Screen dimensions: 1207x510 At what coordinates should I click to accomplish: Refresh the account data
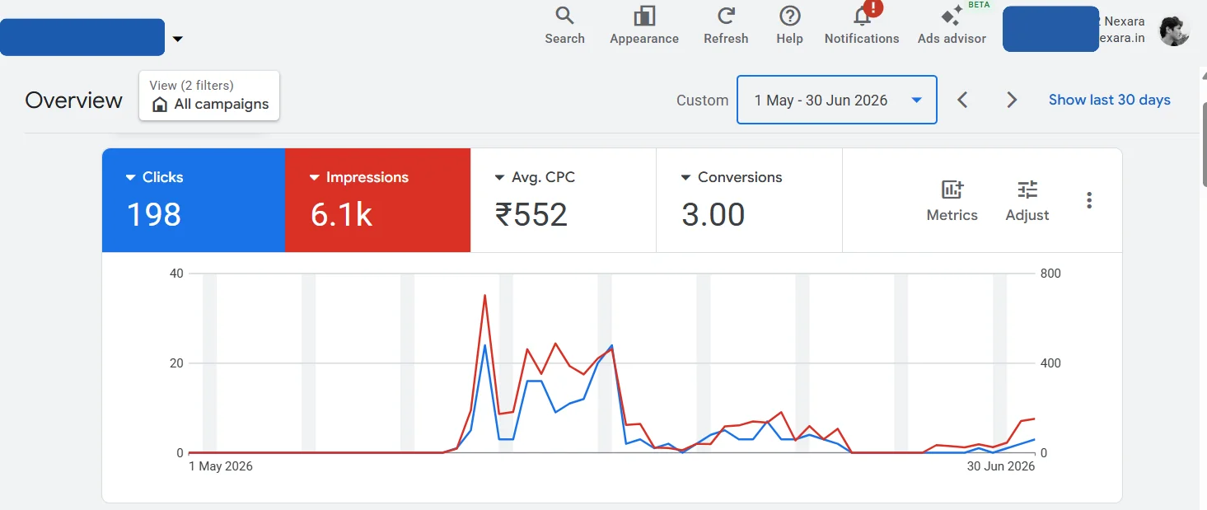[726, 26]
